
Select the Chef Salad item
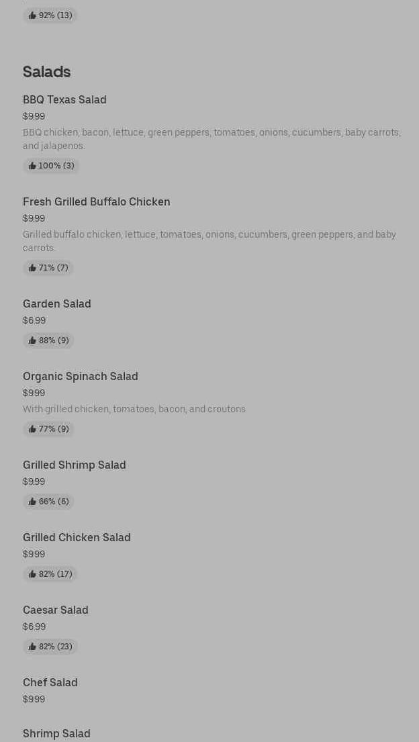(x=50, y=682)
